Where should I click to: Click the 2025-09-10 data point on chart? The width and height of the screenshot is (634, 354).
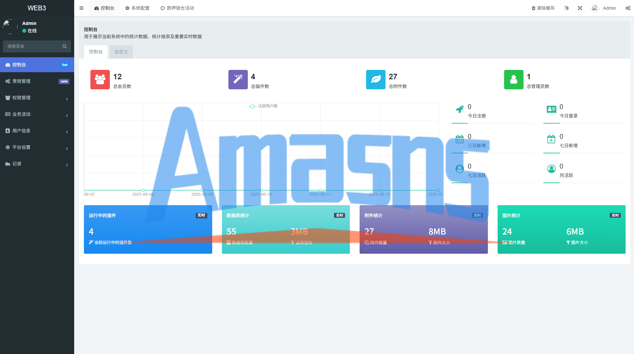[x=261, y=190]
